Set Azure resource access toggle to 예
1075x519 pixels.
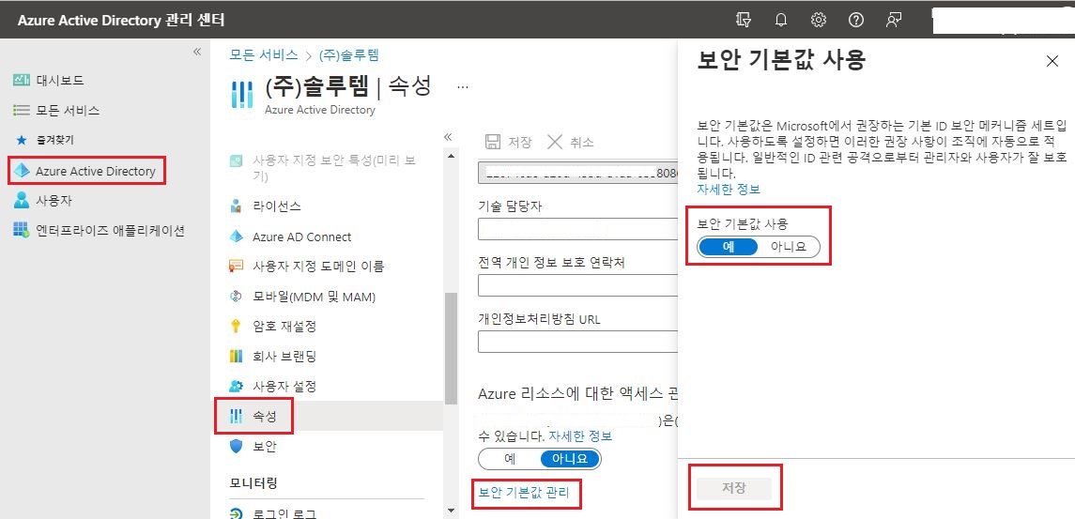(510, 459)
